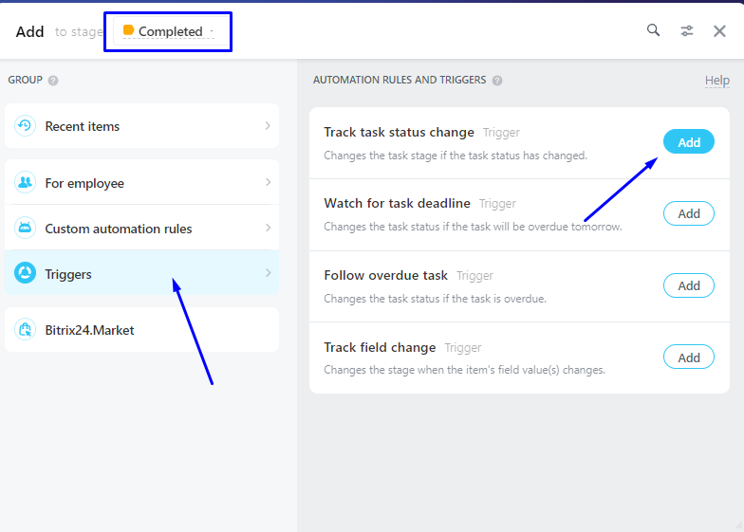Click the help icon beside Automation Rules heading
Image resolution: width=744 pixels, height=532 pixels.
(x=497, y=81)
